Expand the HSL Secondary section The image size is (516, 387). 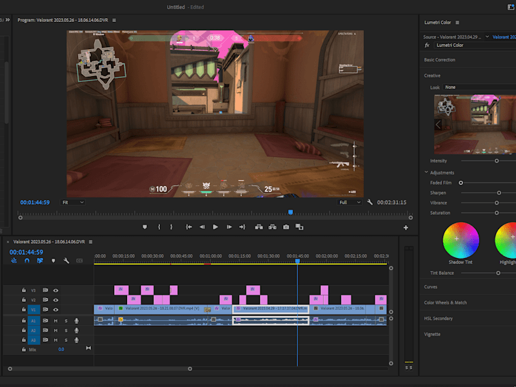438,319
